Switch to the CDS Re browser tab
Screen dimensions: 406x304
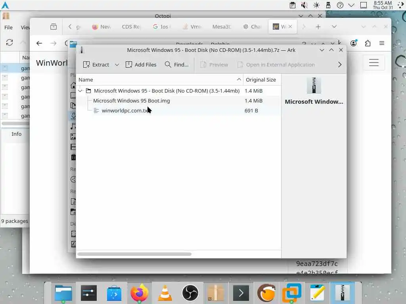coord(131,27)
